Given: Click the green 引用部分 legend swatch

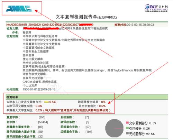Looking at the screenshot, I should point(127,128).
